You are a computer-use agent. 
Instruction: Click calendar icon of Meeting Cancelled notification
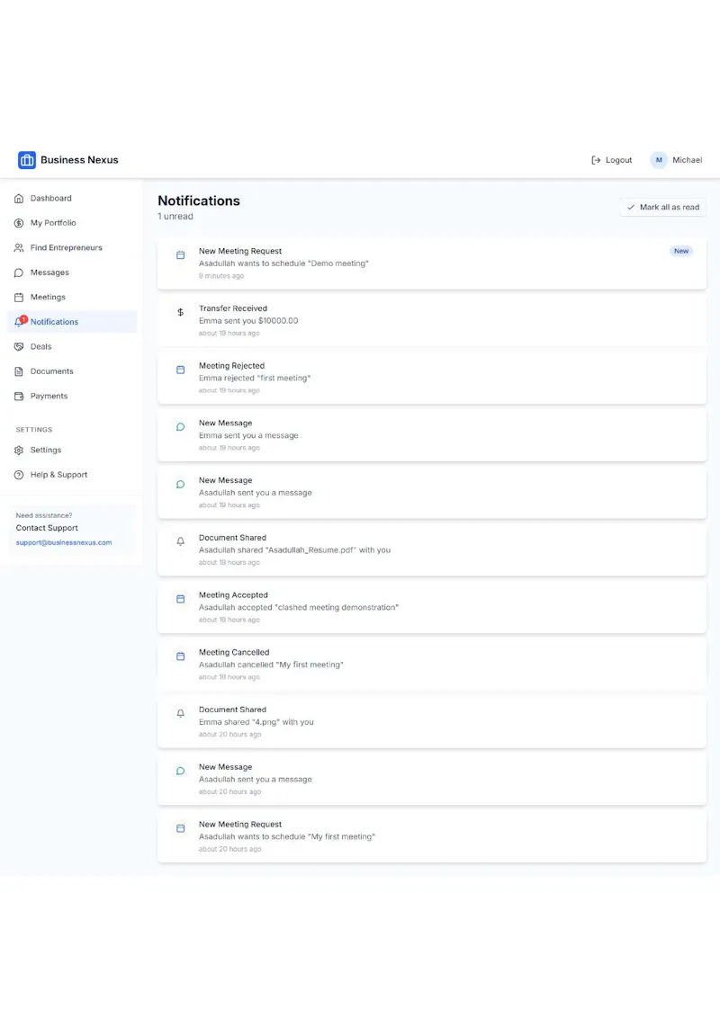tap(181, 656)
